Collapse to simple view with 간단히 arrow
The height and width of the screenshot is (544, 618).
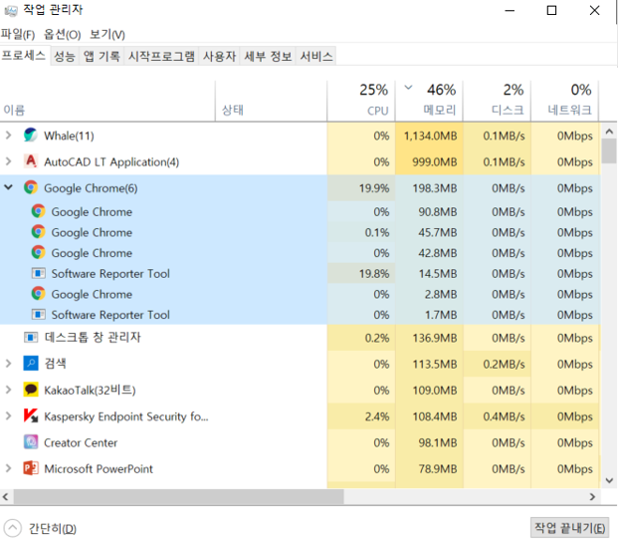coord(12,528)
